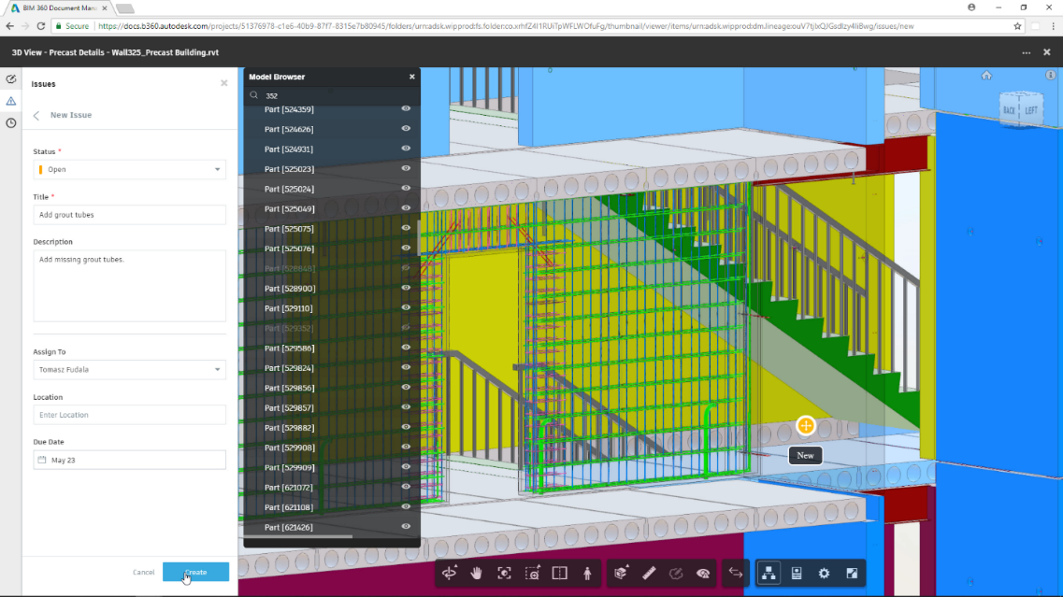Open the viewer Settings gear

(x=823, y=573)
